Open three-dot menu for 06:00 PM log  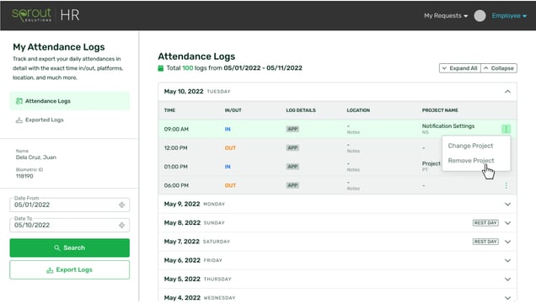tap(506, 185)
